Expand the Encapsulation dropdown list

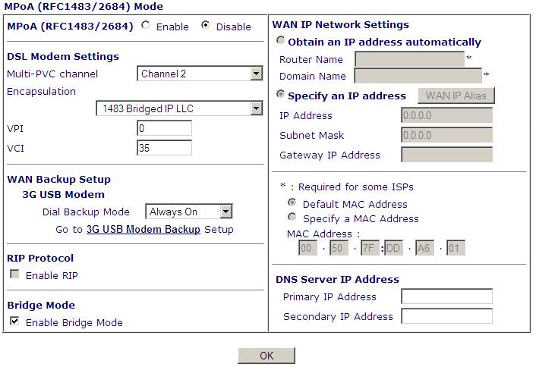pos(179,108)
